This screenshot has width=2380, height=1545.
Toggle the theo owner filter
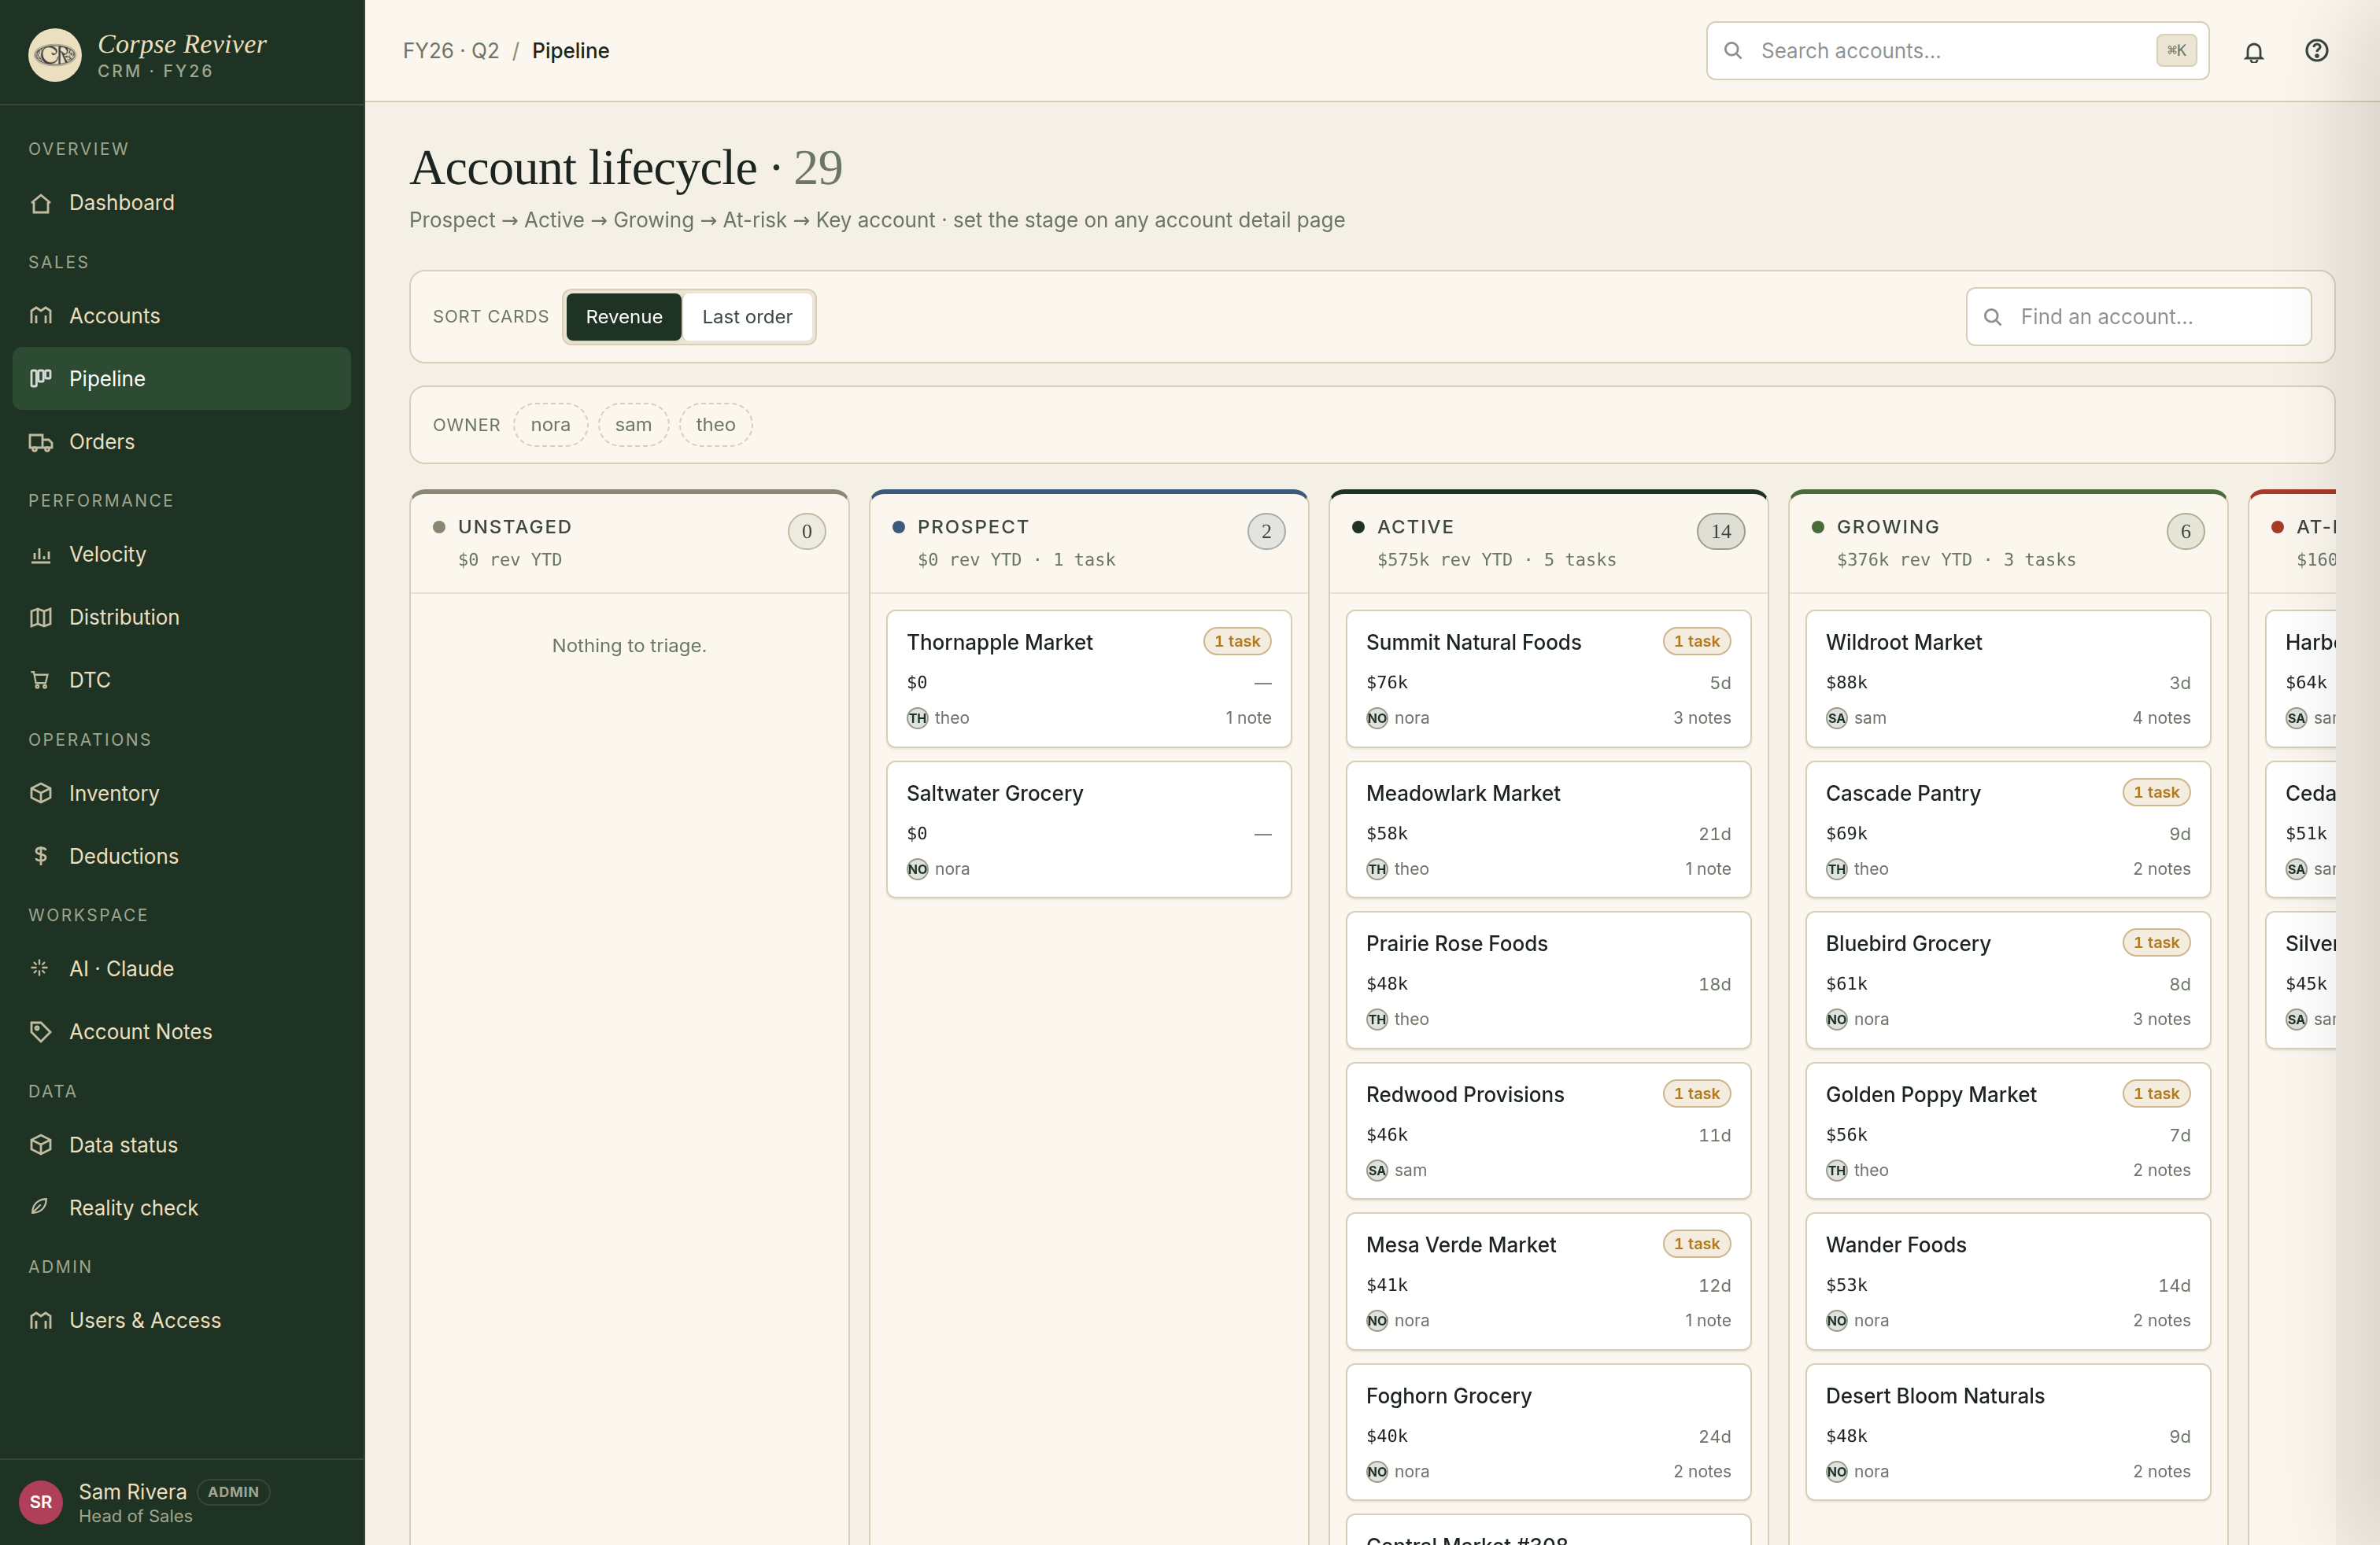point(715,425)
